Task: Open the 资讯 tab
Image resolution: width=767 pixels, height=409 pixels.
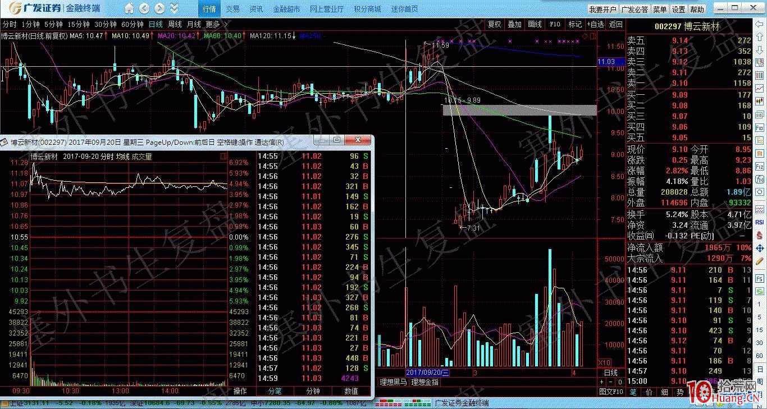Action: coord(256,9)
